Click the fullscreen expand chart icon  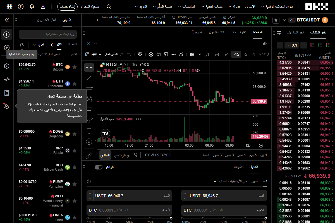click(87, 54)
